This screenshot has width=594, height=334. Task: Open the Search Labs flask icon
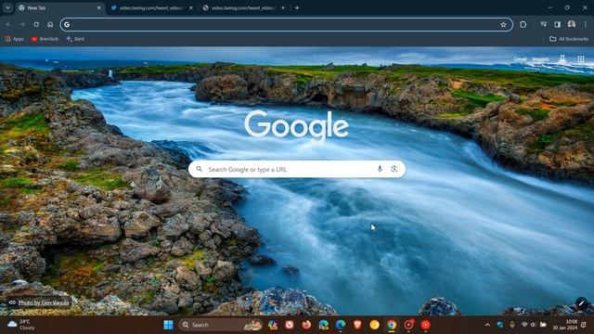pyautogui.click(x=562, y=59)
